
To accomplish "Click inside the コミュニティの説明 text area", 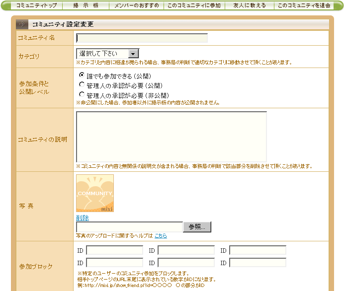I will (171, 137).
